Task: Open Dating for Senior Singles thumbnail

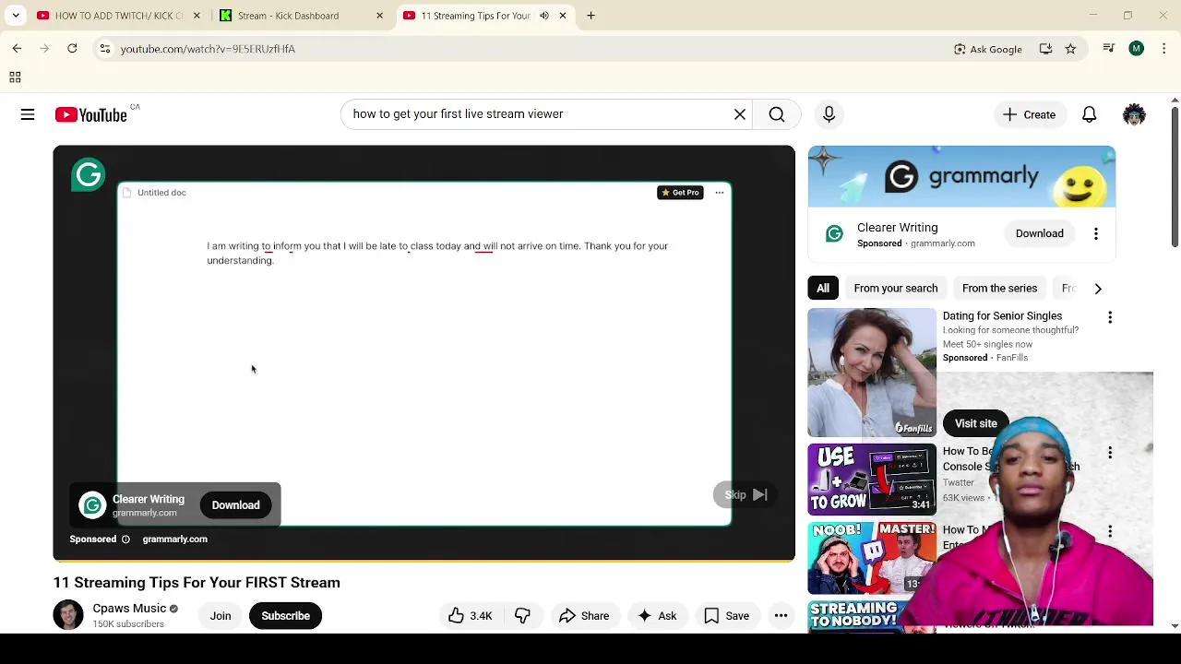Action: [x=872, y=373]
